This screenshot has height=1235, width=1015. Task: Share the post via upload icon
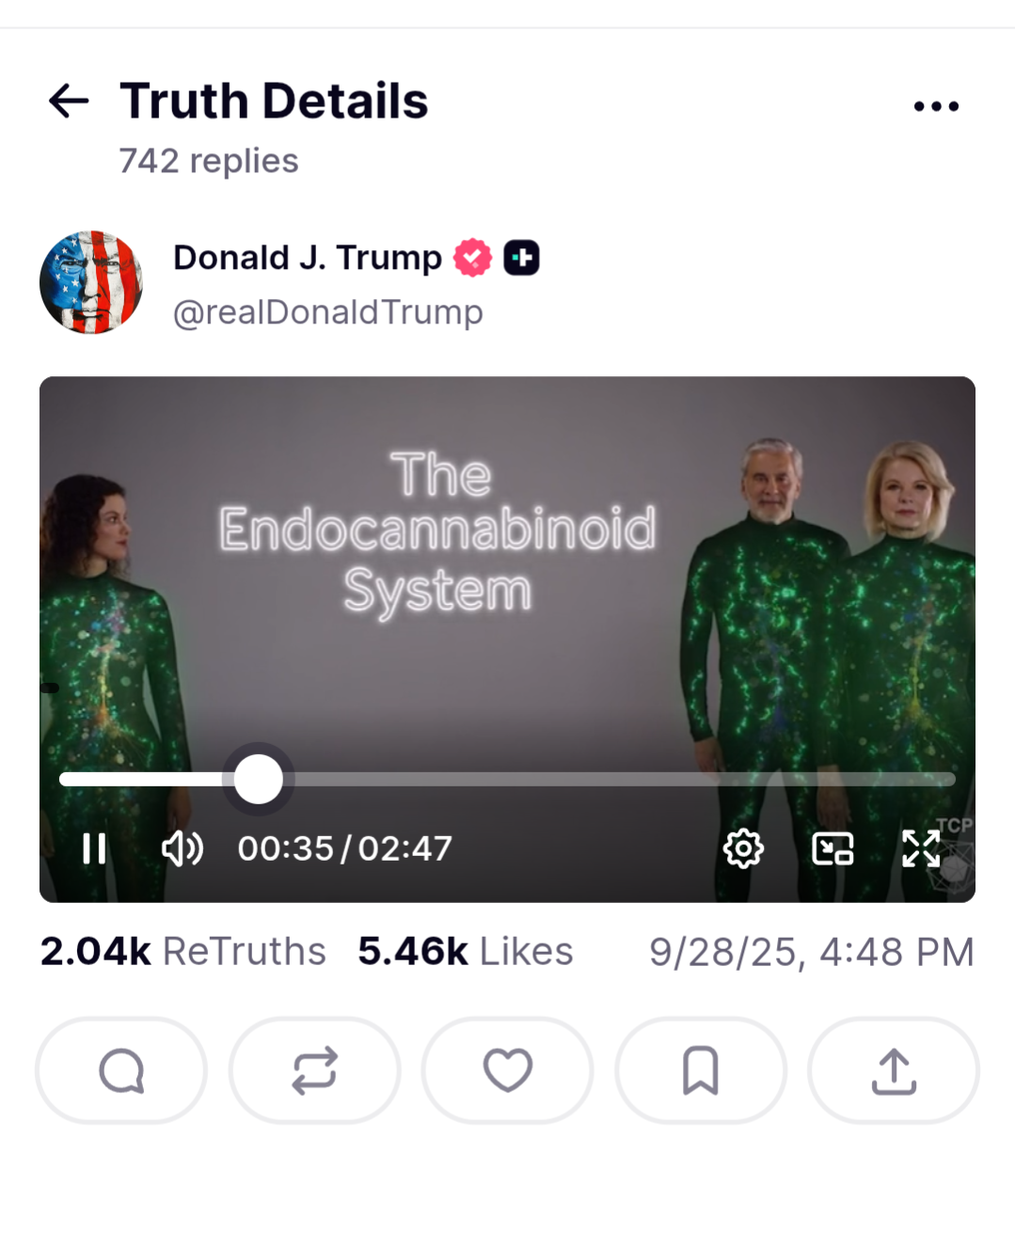[x=894, y=1070]
